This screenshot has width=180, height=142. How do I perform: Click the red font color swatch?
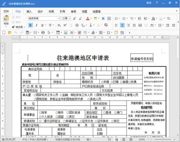click(x=87, y=18)
